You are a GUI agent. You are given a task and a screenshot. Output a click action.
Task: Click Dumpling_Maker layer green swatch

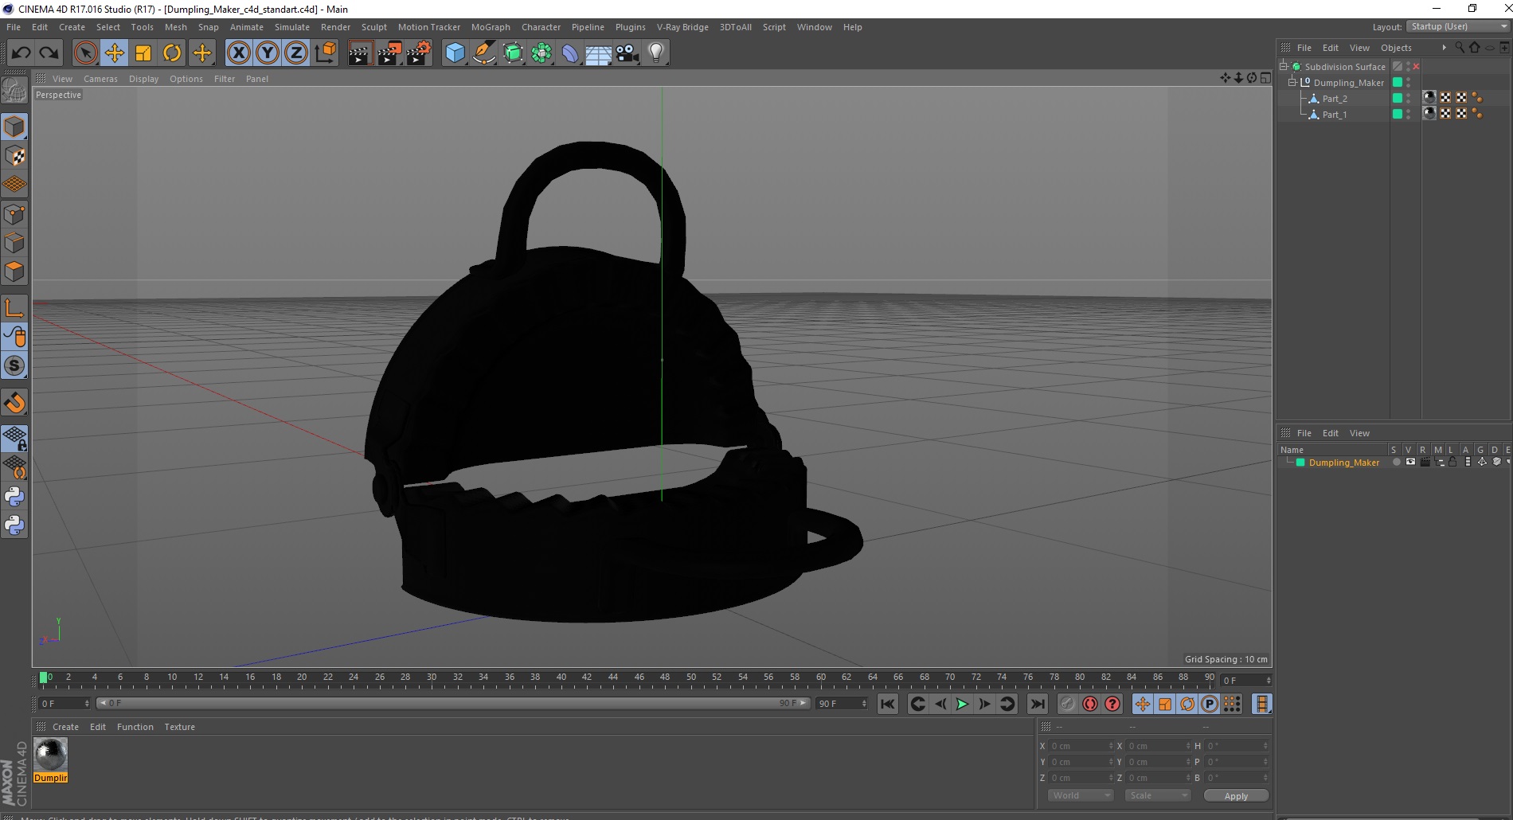click(1300, 463)
